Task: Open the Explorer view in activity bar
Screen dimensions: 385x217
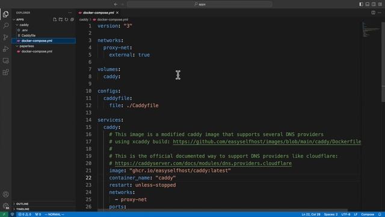Action: click(x=5, y=14)
